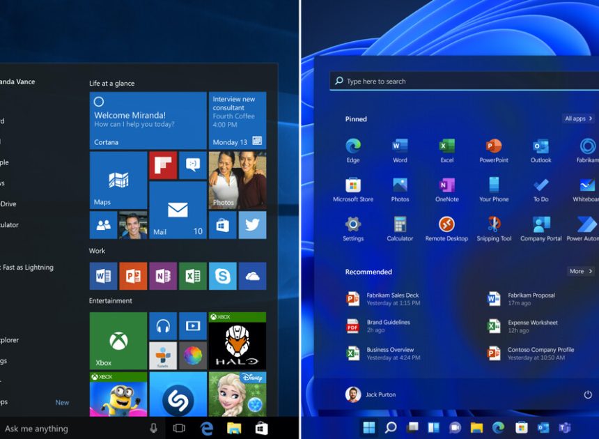Launch Word from the Work tile group
This screenshot has height=439, width=599.
point(104,276)
